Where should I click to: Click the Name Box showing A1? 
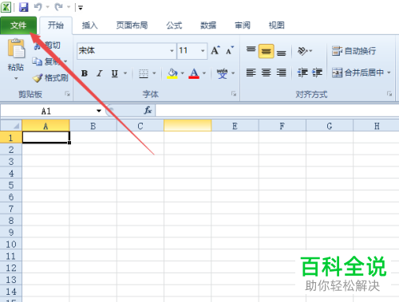46,111
